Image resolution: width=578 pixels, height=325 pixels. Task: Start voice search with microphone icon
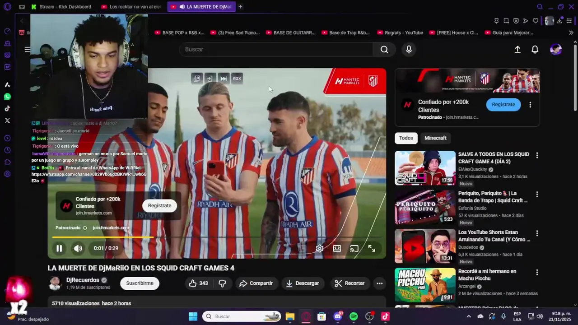point(409,50)
